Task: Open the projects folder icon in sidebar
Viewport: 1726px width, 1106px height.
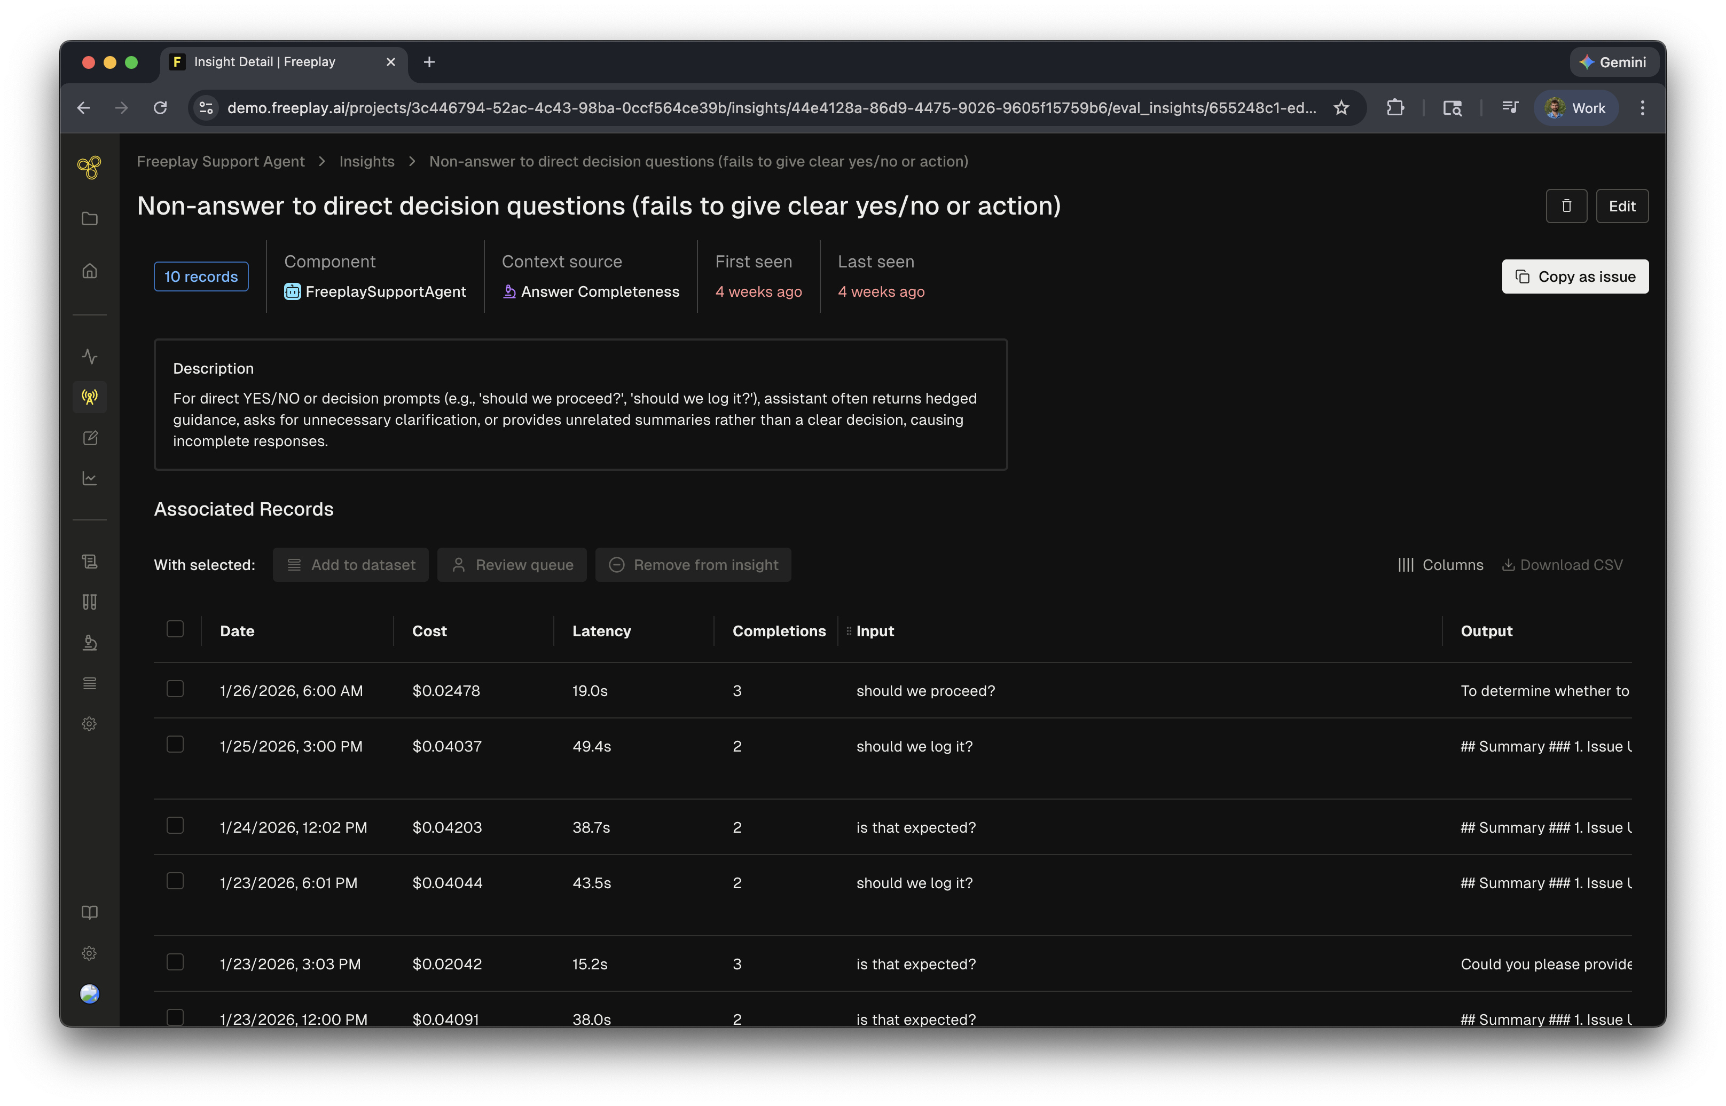Action: pos(89,218)
